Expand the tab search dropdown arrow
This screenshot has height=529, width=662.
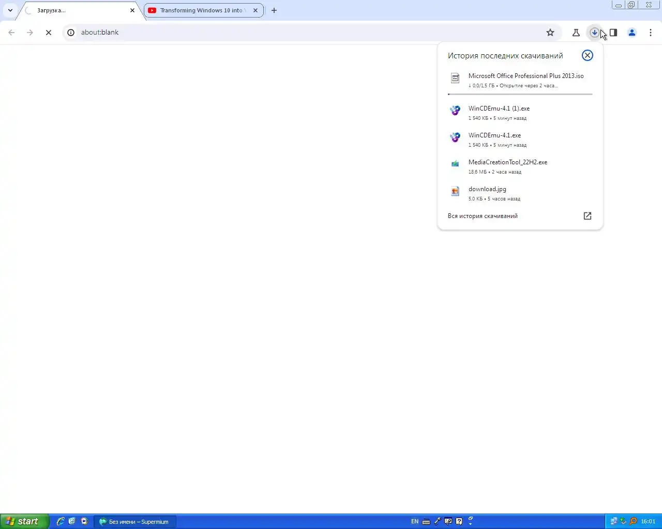[x=10, y=10]
